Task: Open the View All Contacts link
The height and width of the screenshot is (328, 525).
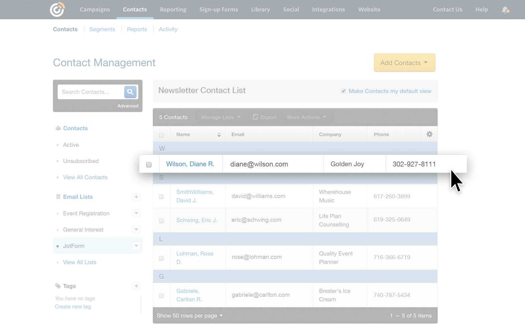Action: point(85,177)
